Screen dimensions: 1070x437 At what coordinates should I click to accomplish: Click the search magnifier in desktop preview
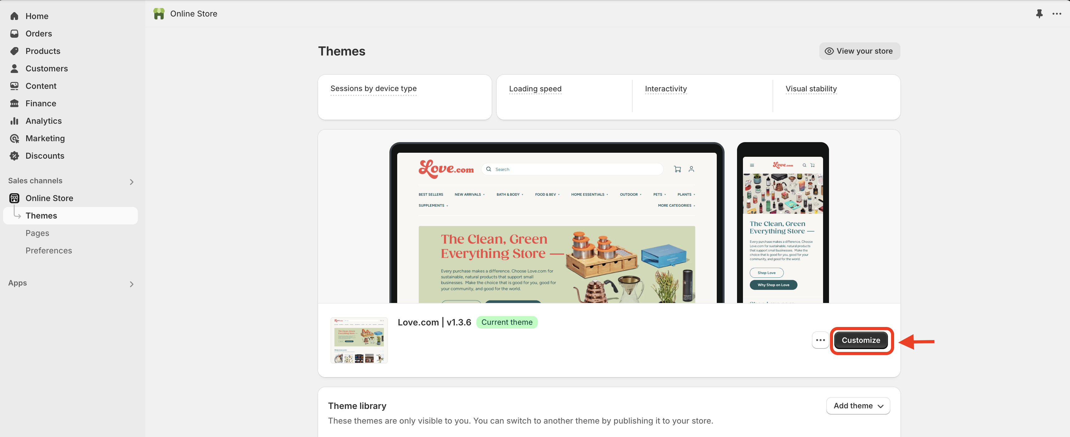coord(489,169)
